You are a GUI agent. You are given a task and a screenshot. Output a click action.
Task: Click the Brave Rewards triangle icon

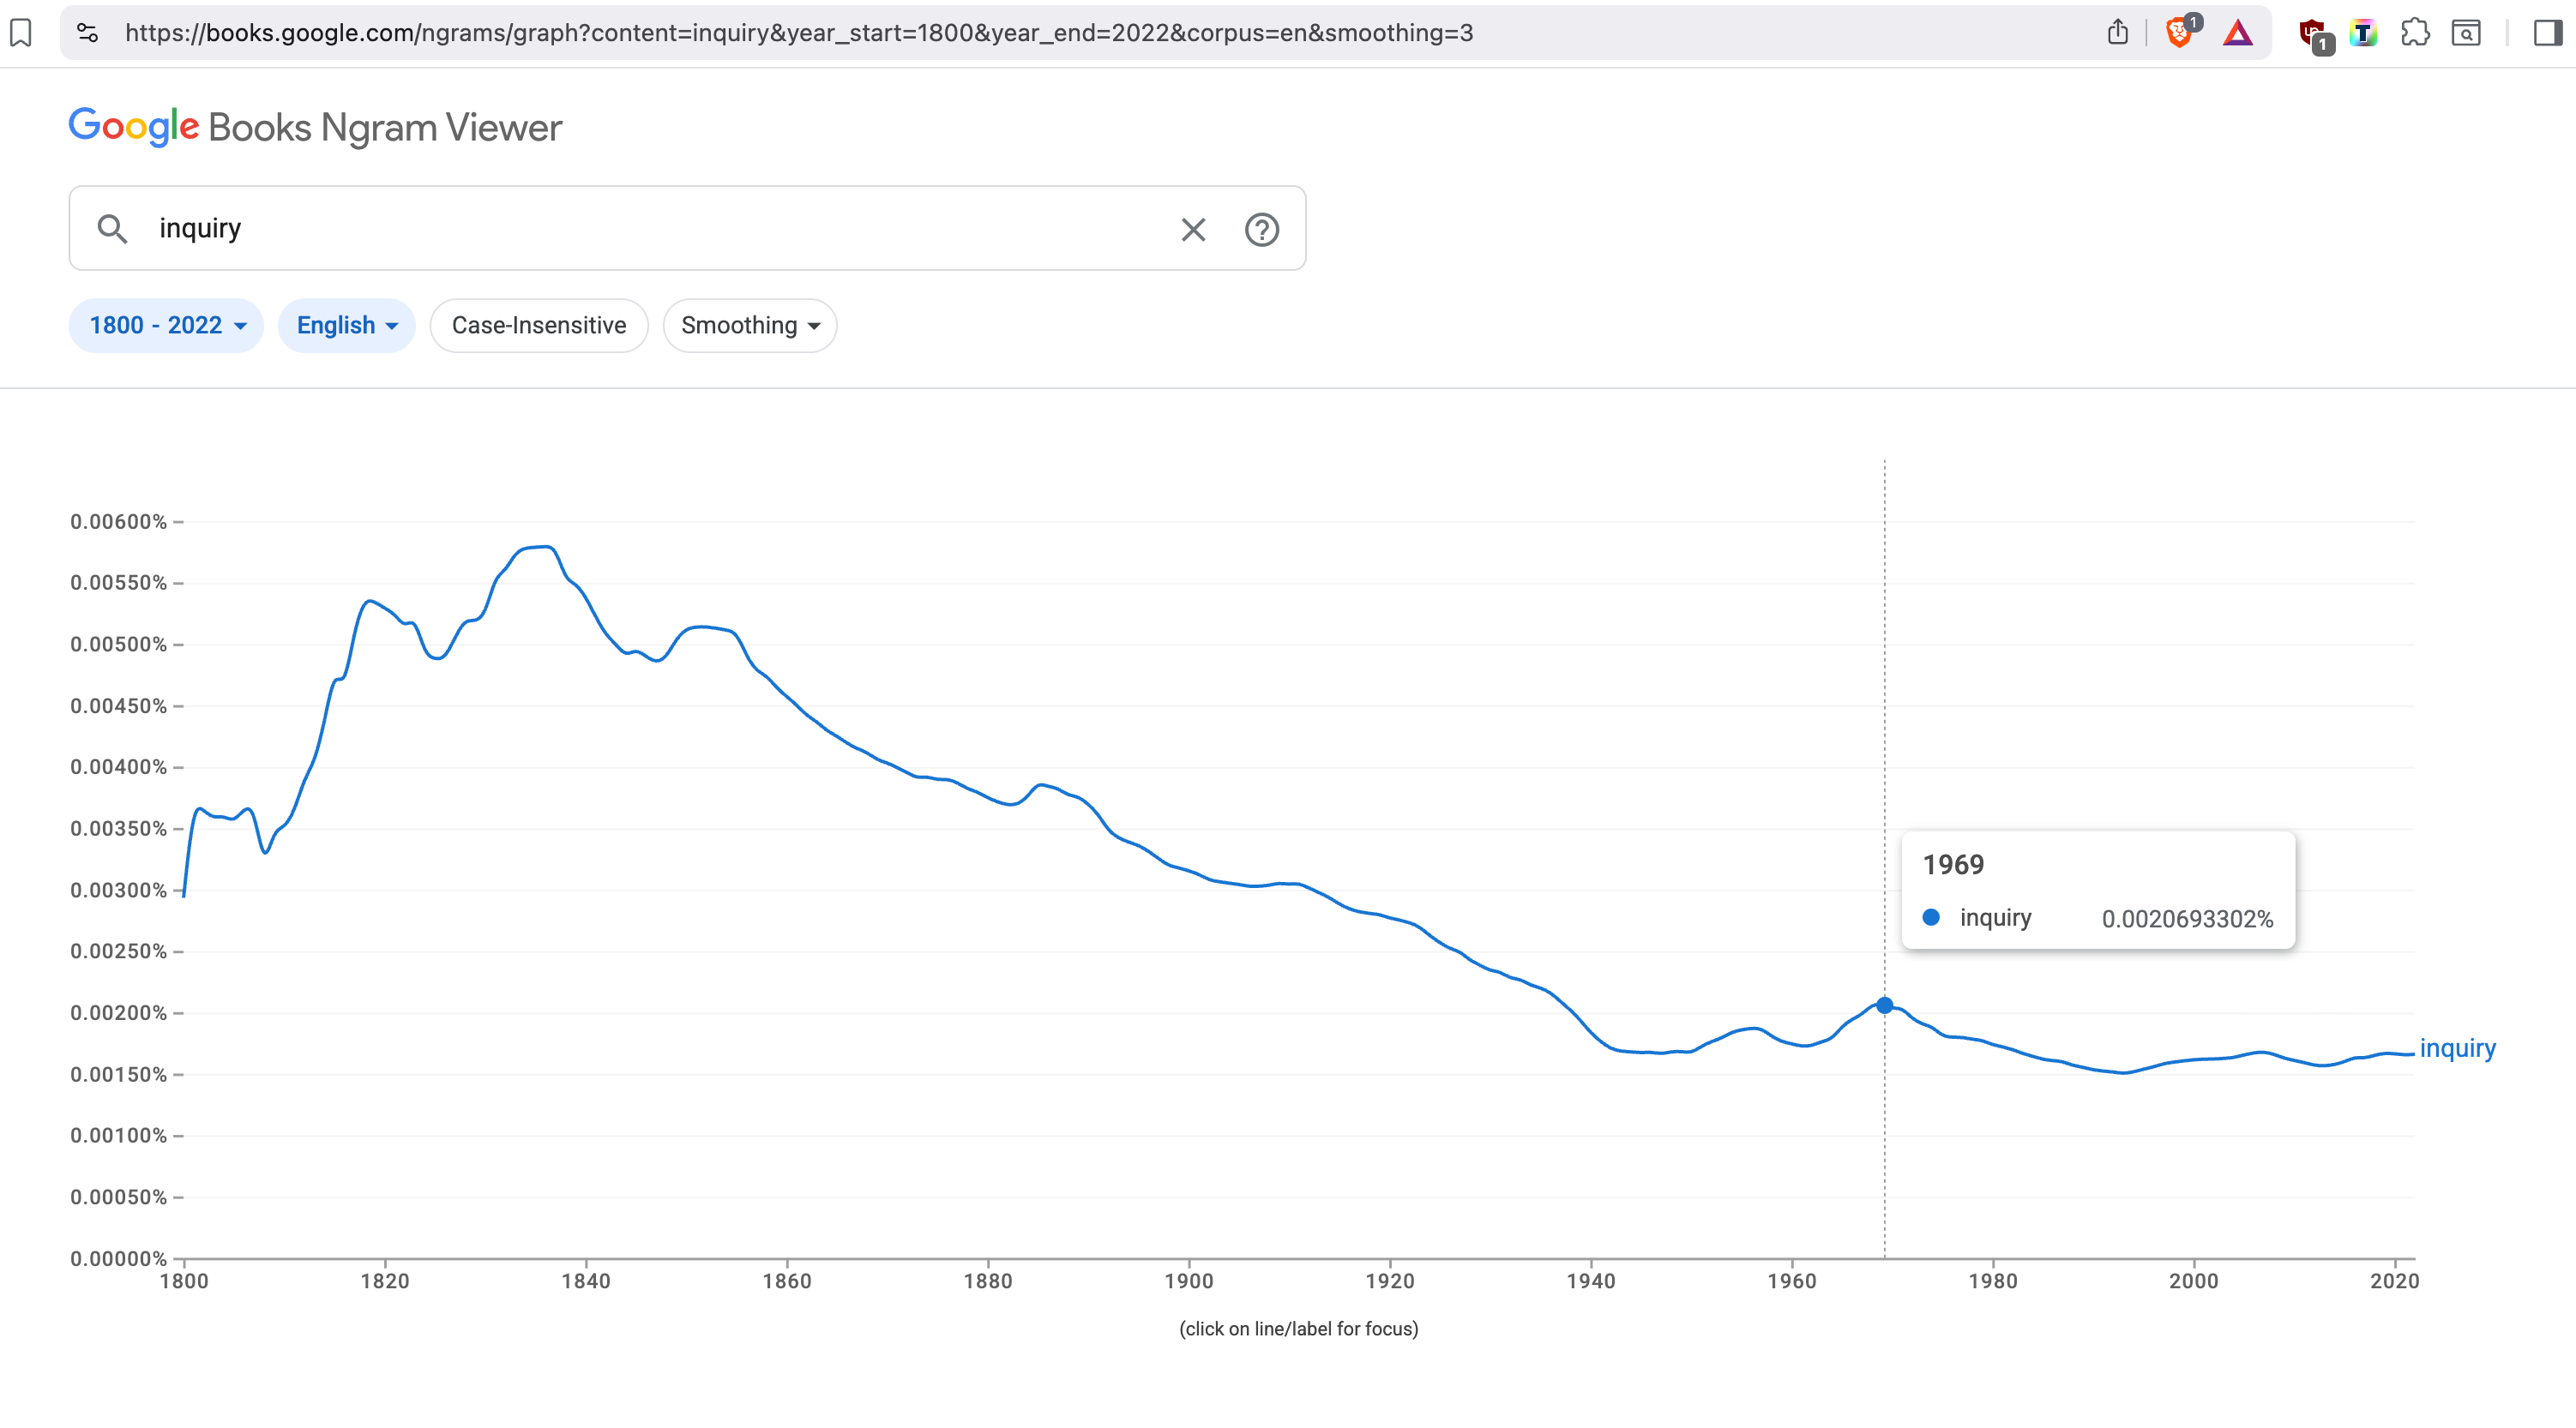click(2238, 33)
